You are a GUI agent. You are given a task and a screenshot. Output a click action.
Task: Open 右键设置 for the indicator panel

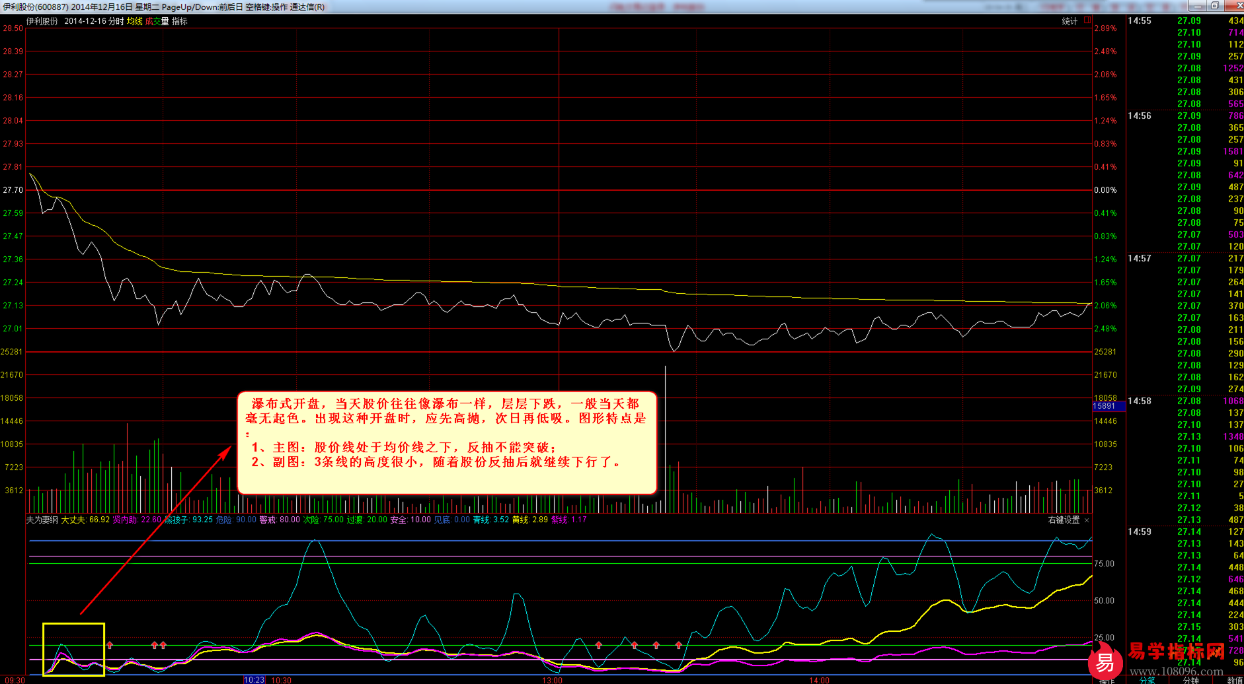pos(1064,520)
